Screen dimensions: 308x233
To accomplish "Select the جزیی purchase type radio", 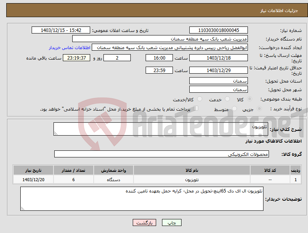I will click(259, 108).
